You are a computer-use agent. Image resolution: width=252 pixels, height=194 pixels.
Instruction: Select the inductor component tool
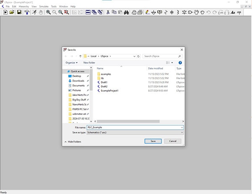[178, 12]
